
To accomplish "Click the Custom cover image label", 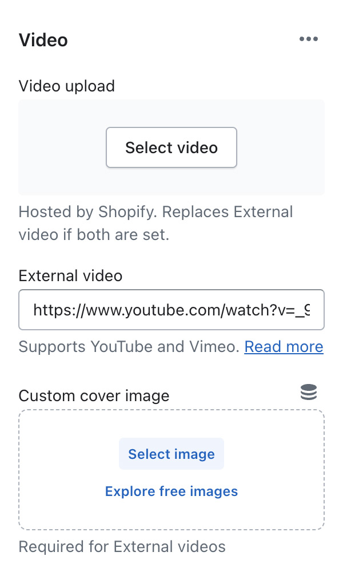I will point(94,395).
